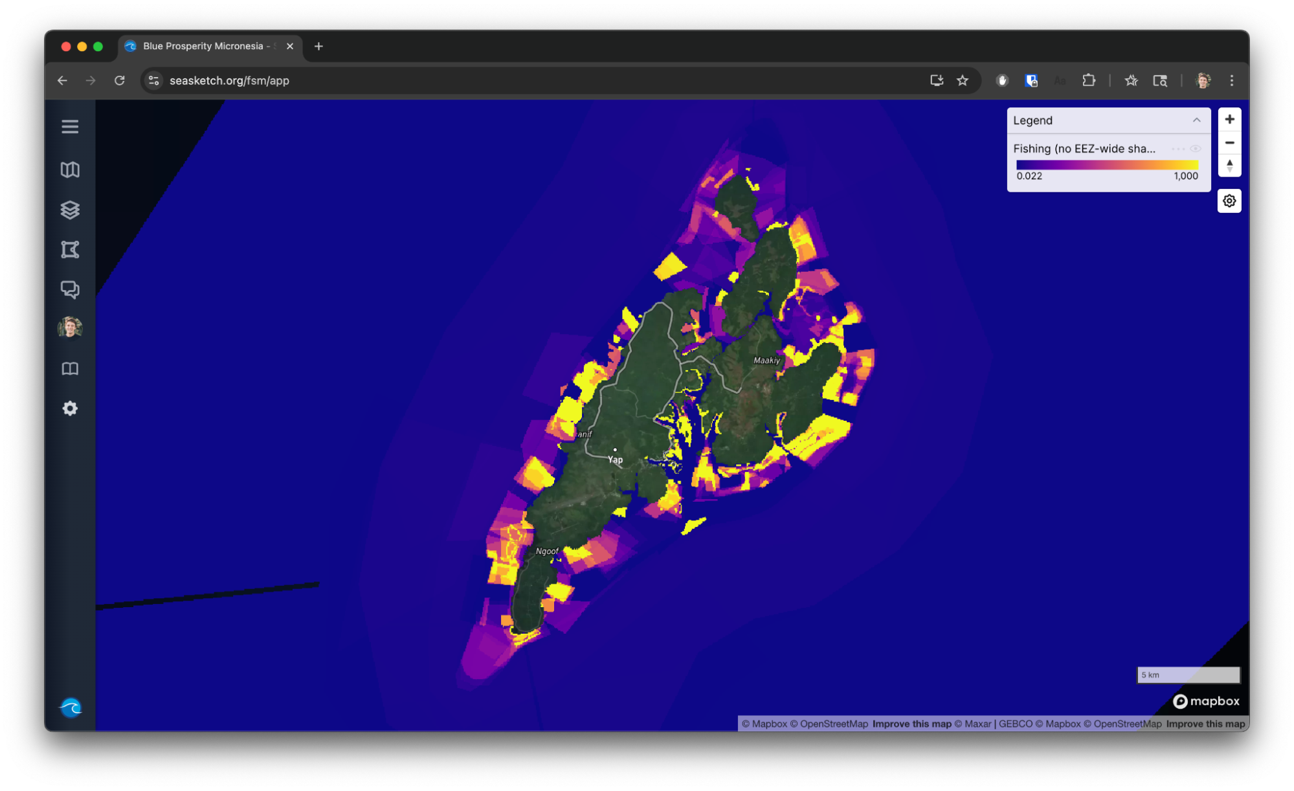Click the SeaSketch wave logo
The width and height of the screenshot is (1294, 791).
point(71,707)
